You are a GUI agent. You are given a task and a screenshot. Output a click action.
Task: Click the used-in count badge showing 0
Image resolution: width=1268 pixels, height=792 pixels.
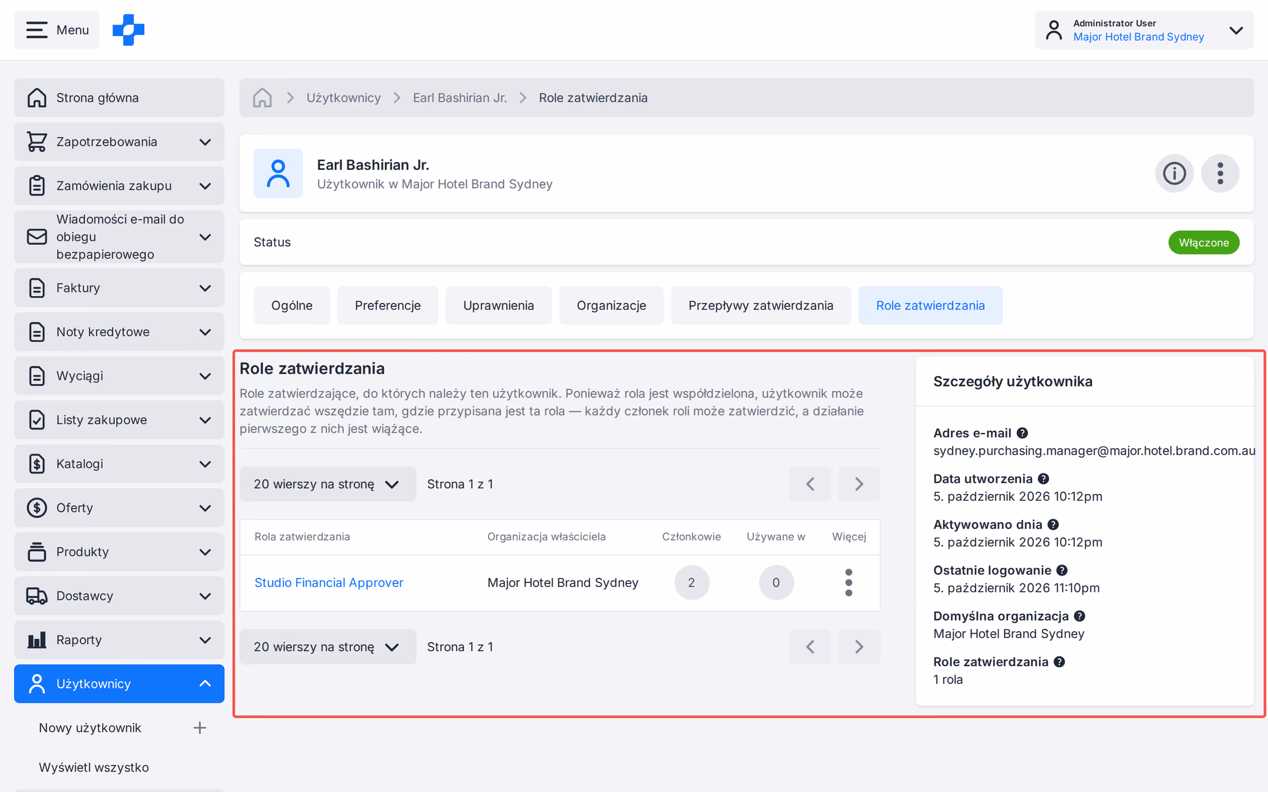(x=776, y=582)
